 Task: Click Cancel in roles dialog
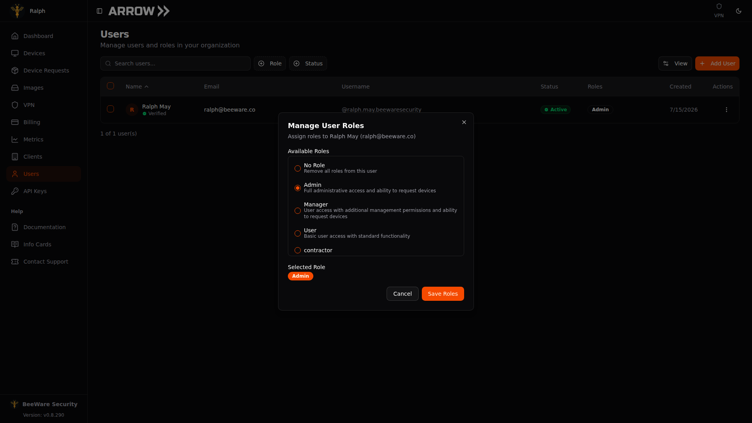point(403,294)
